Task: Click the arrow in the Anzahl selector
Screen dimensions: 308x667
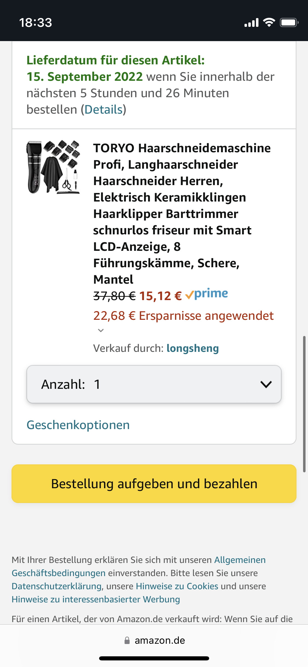Action: [x=266, y=384]
